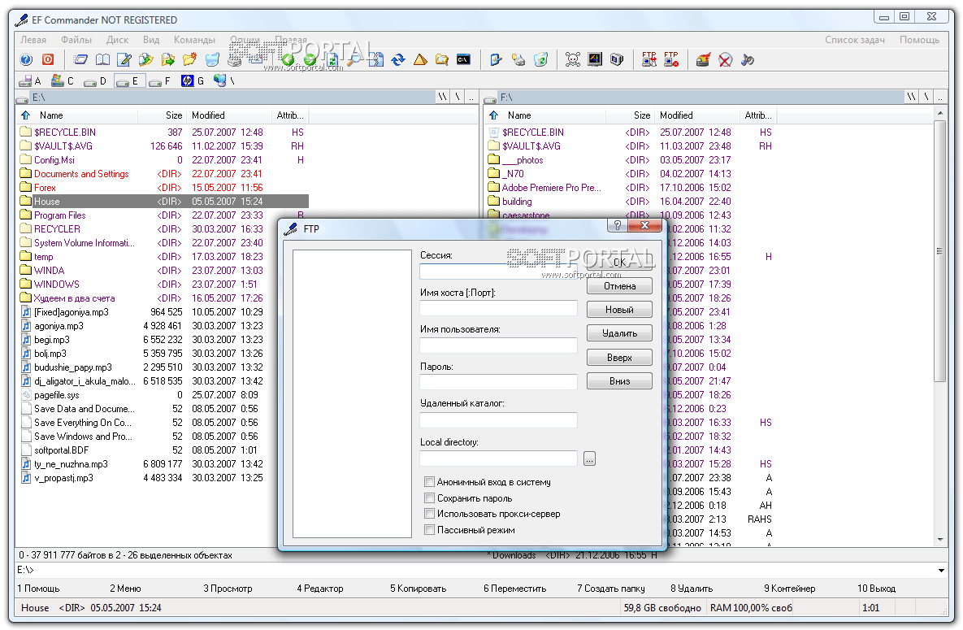
Task: Click the up-arrow parent icon in left panel header
Action: pos(25,115)
